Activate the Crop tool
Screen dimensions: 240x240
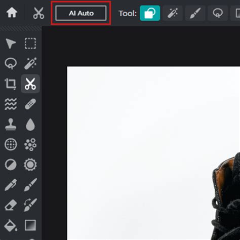tap(11, 84)
